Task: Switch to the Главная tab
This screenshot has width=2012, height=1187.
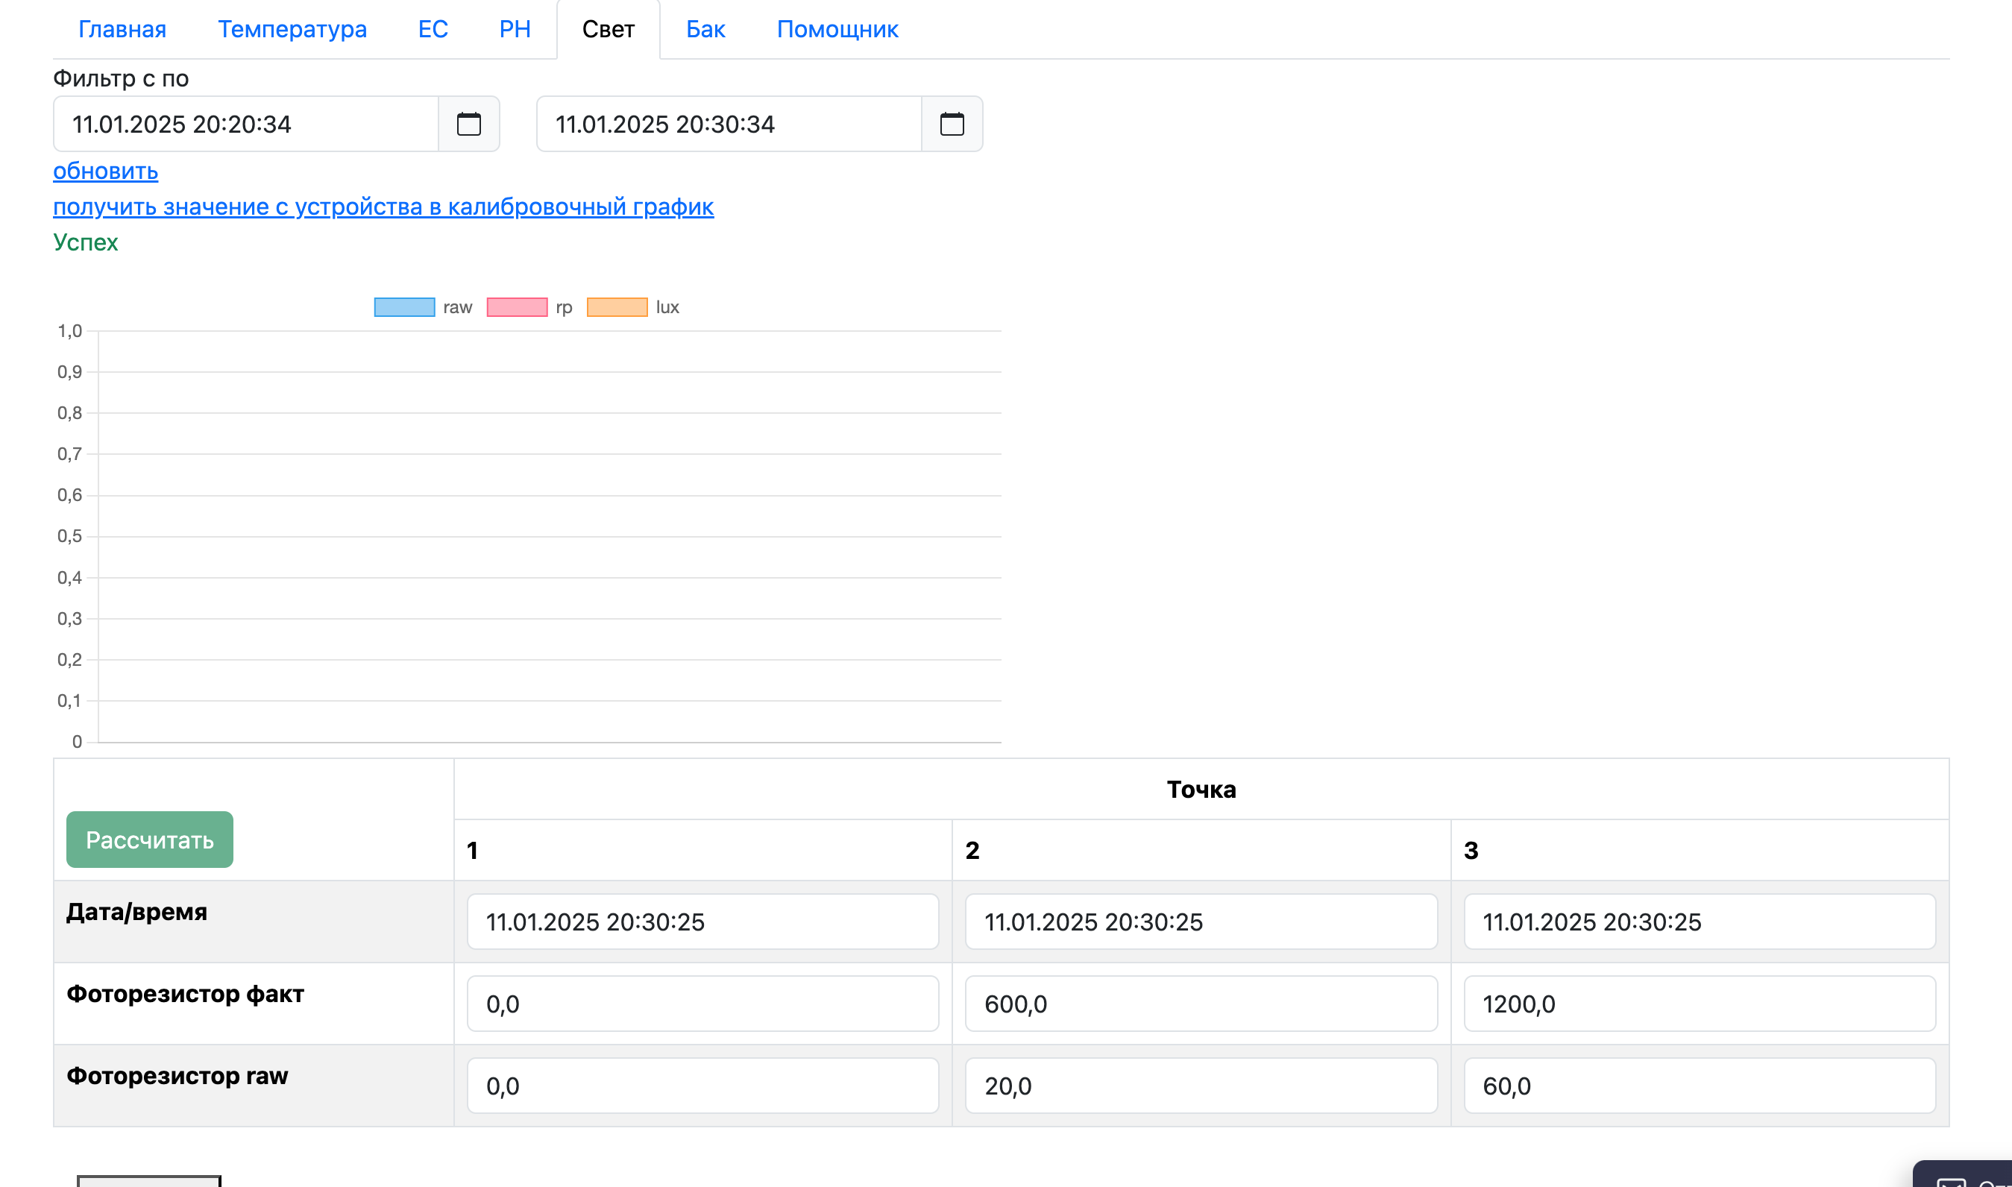Action: click(x=122, y=30)
